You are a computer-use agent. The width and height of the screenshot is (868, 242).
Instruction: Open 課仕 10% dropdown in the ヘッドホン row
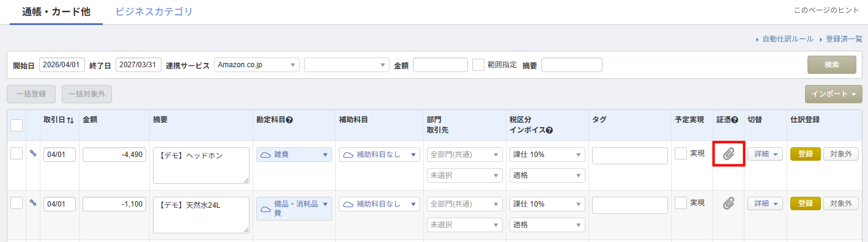[x=547, y=155]
